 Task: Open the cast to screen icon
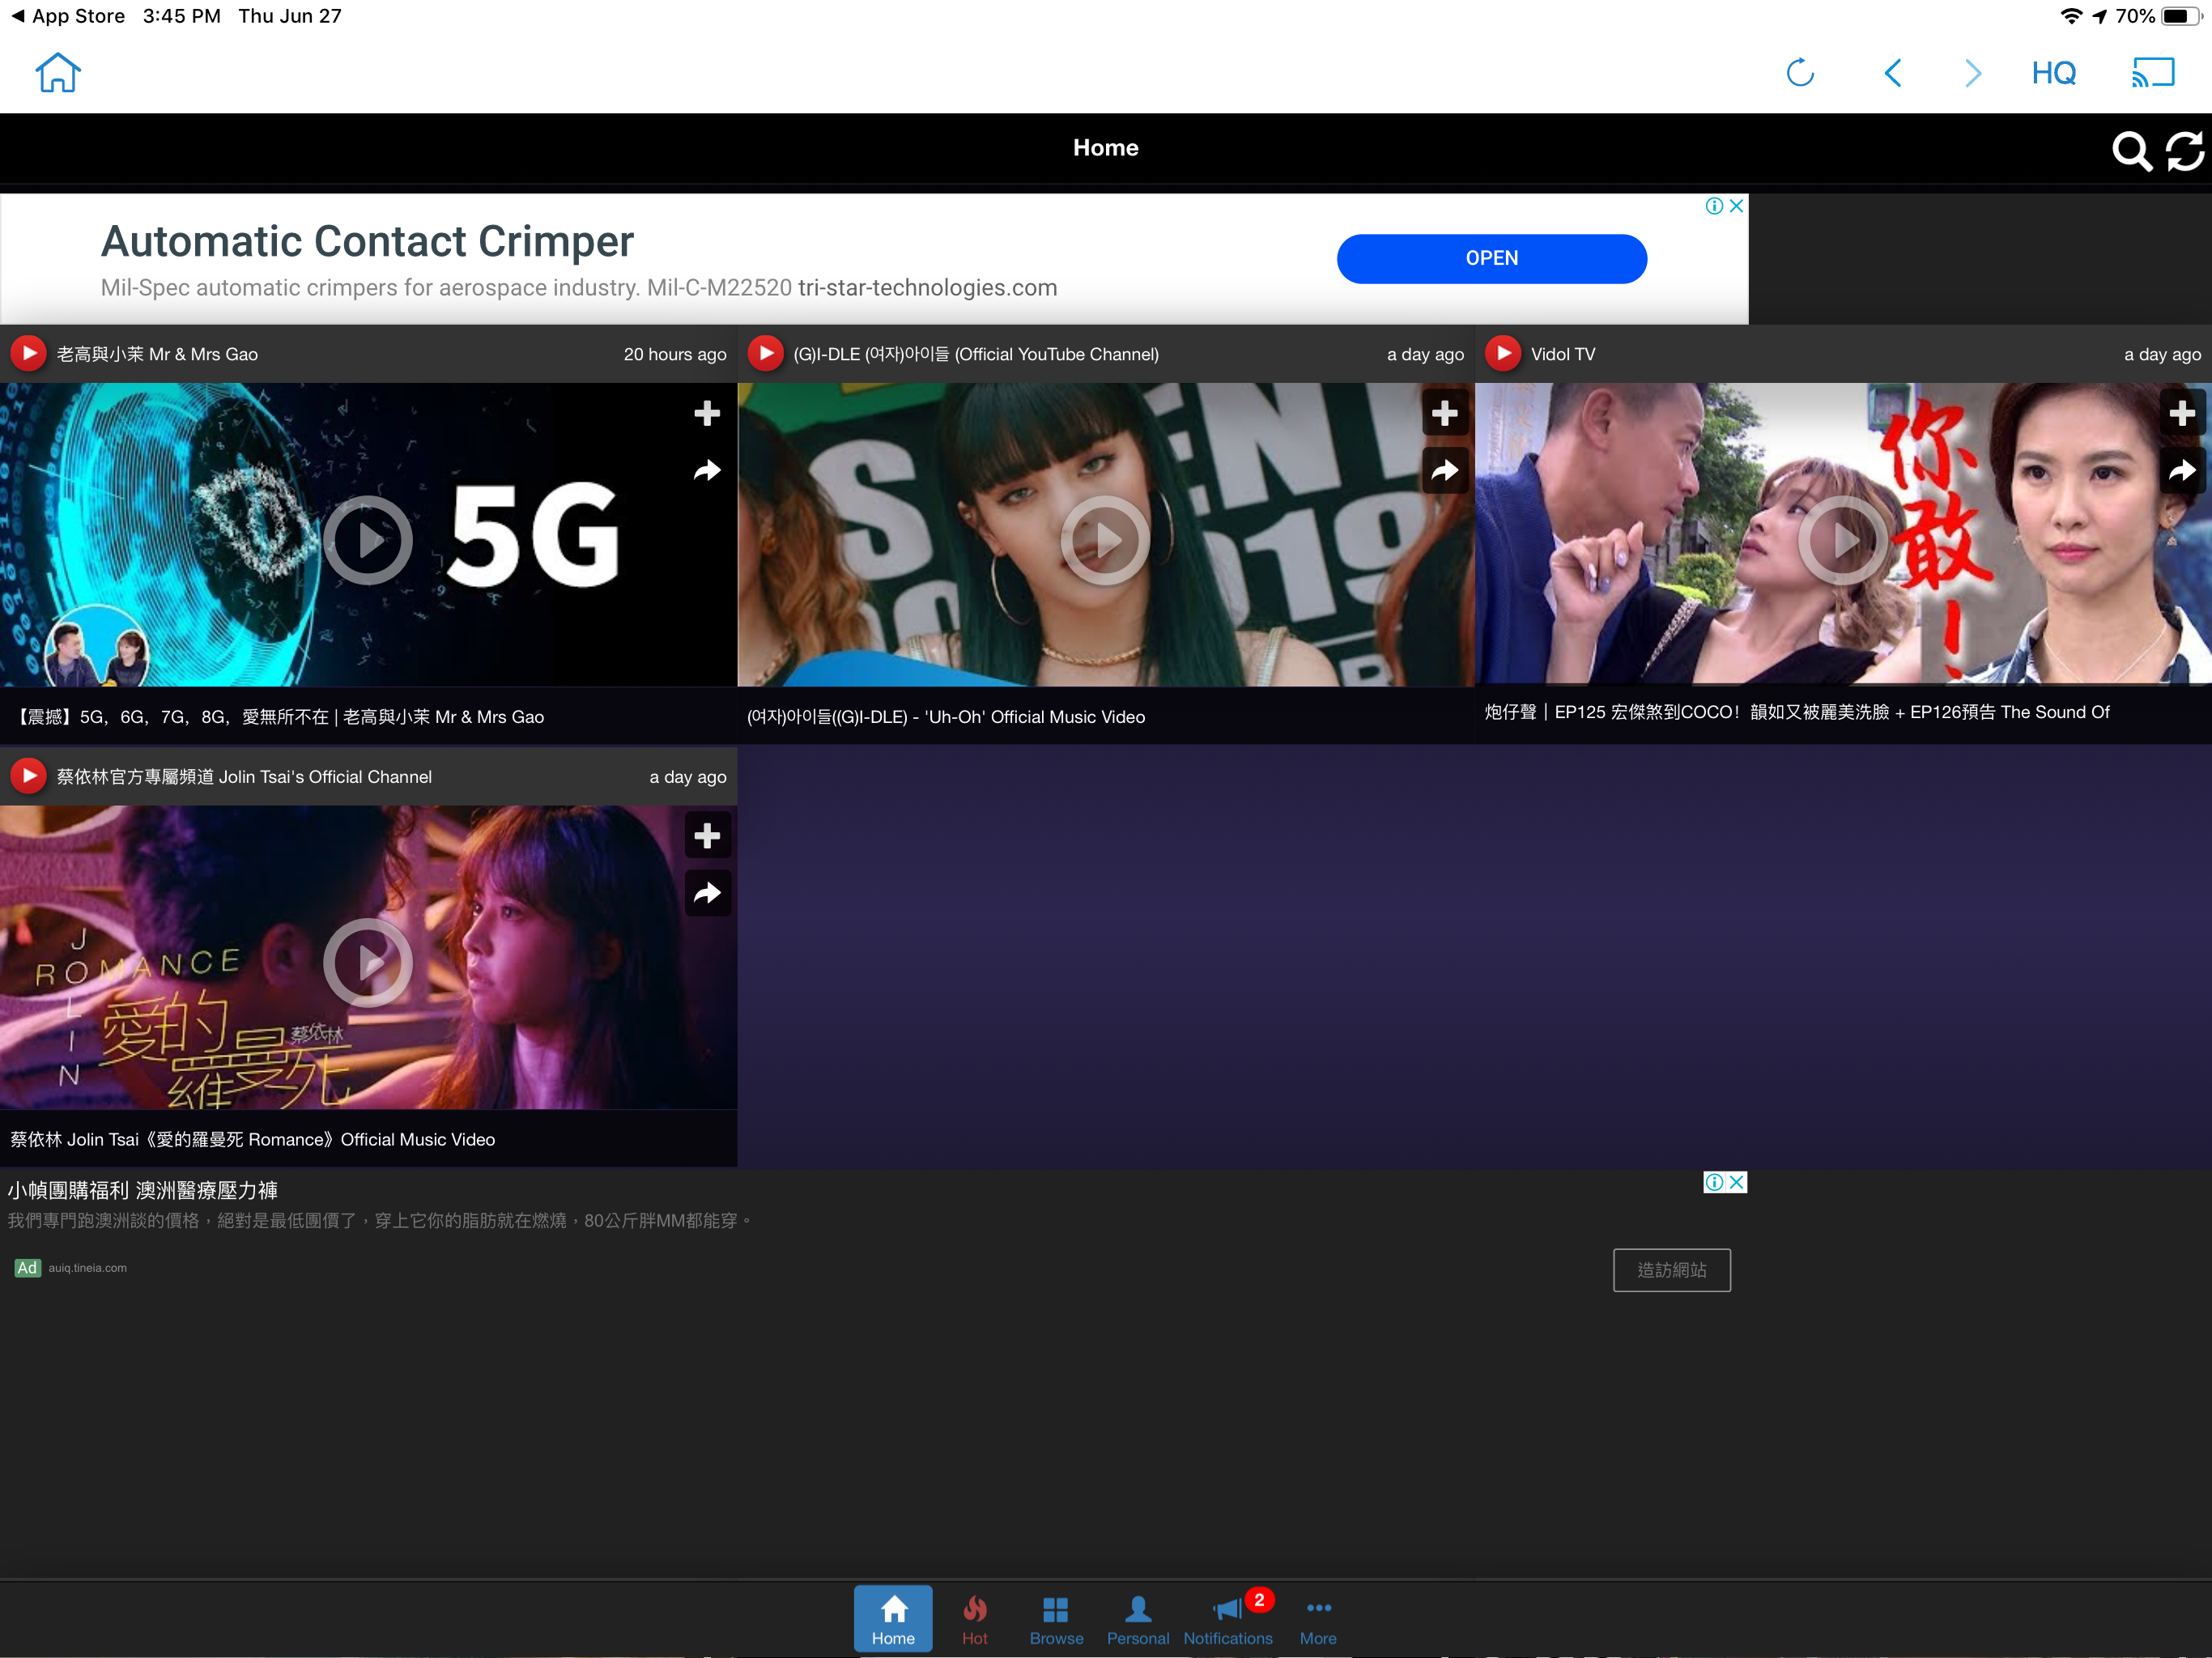(x=2152, y=73)
